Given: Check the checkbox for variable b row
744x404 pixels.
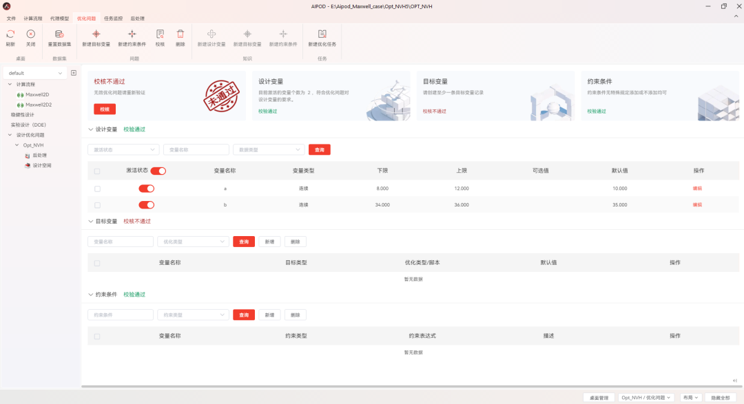Looking at the screenshot, I should click(97, 204).
